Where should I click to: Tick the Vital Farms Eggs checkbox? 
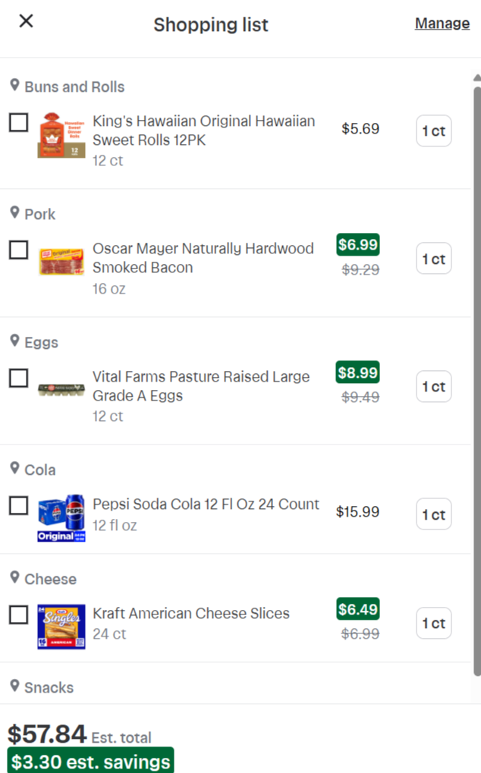click(18, 378)
